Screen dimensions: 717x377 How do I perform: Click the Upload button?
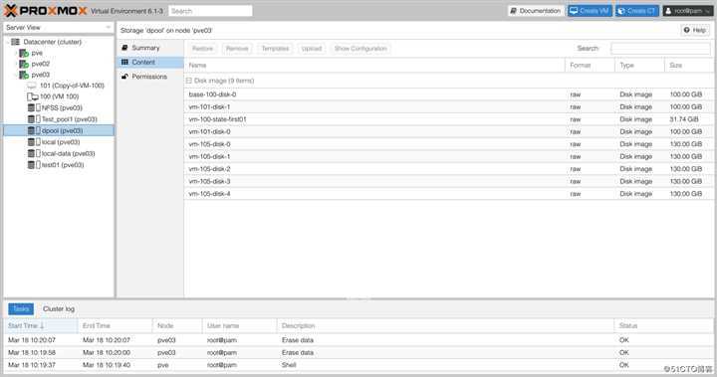tap(312, 49)
